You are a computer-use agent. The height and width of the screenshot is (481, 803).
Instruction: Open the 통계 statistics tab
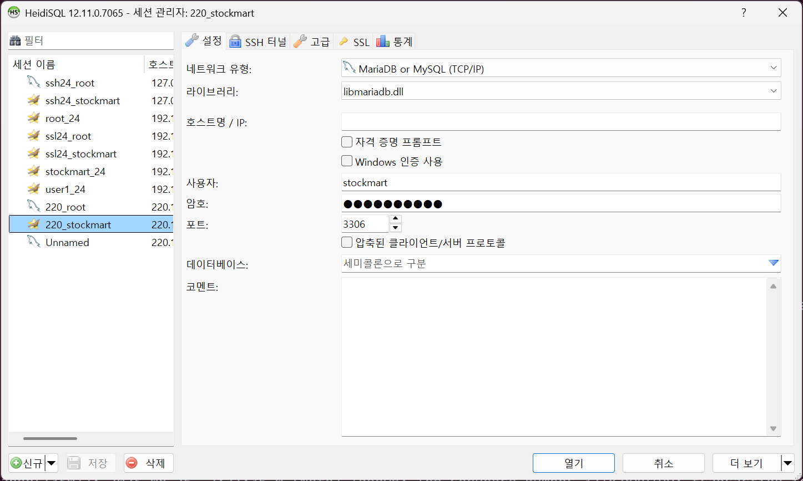(x=395, y=42)
